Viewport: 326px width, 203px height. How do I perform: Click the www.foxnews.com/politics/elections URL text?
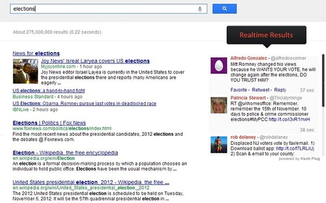[62, 128]
